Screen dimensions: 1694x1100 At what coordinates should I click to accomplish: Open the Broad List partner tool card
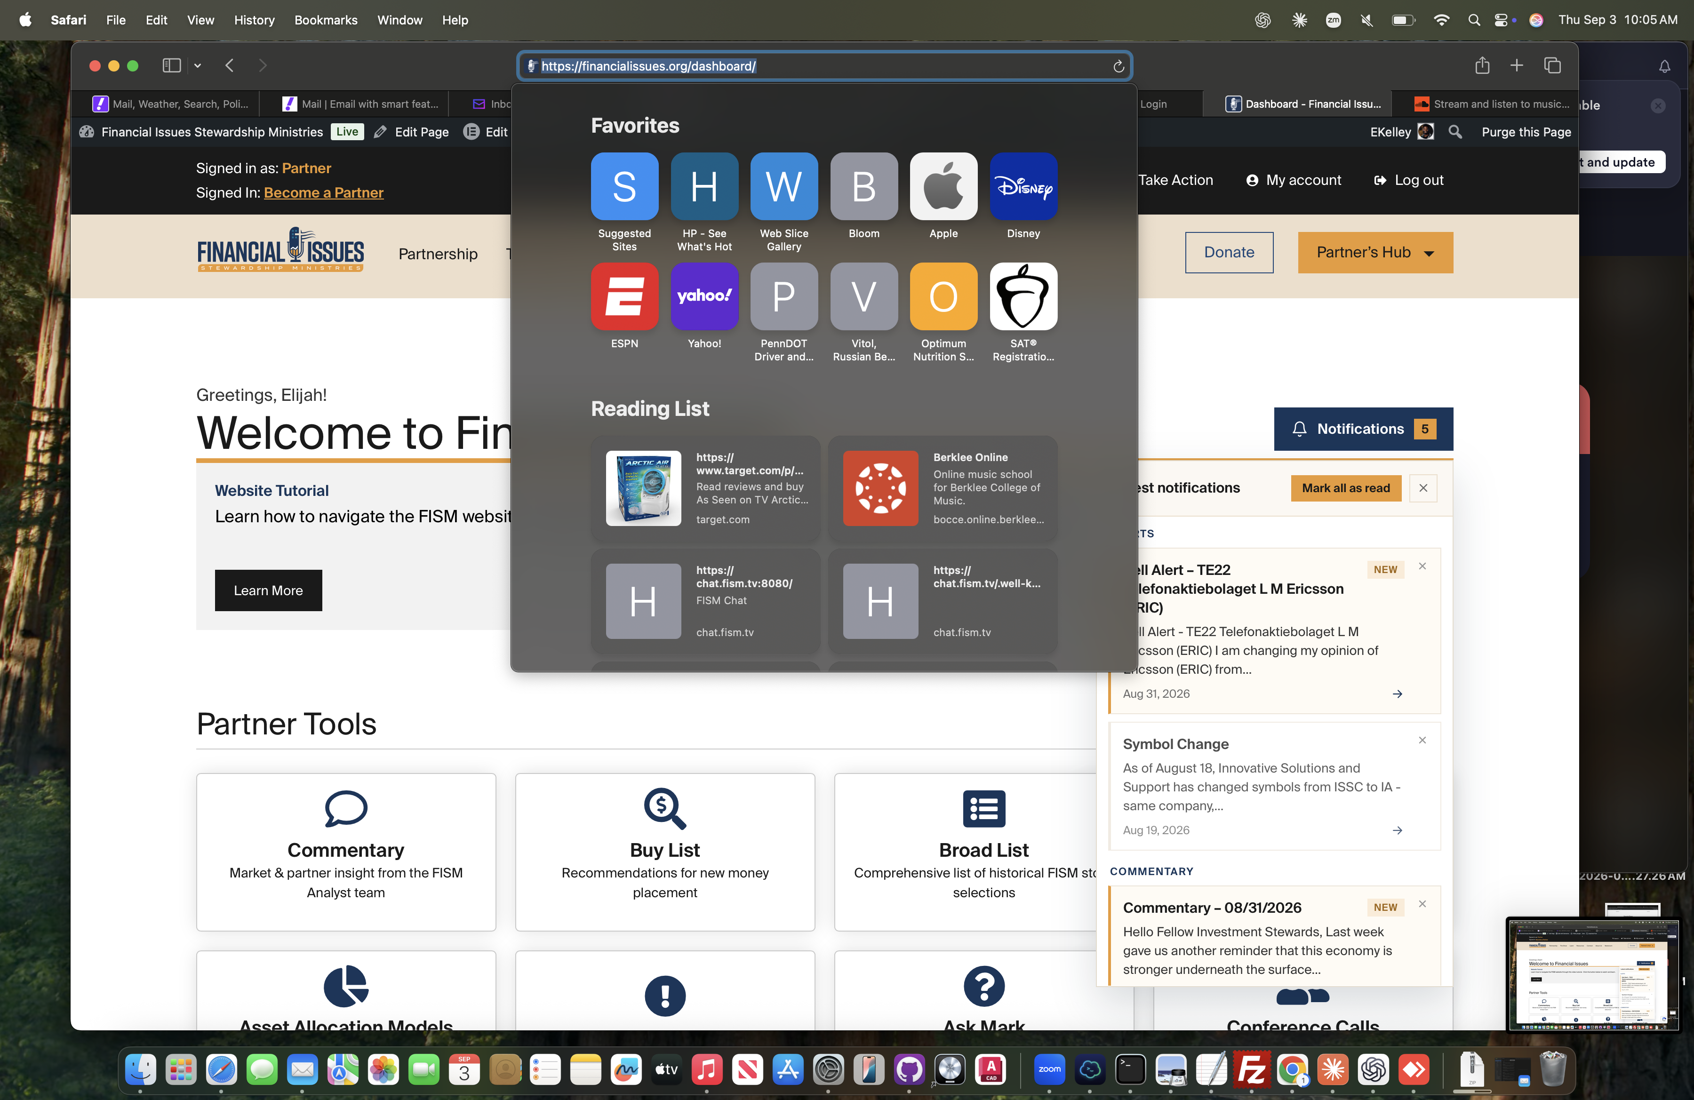click(965, 852)
